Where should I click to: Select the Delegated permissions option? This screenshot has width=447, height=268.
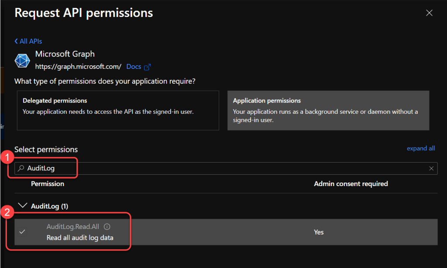click(x=118, y=110)
